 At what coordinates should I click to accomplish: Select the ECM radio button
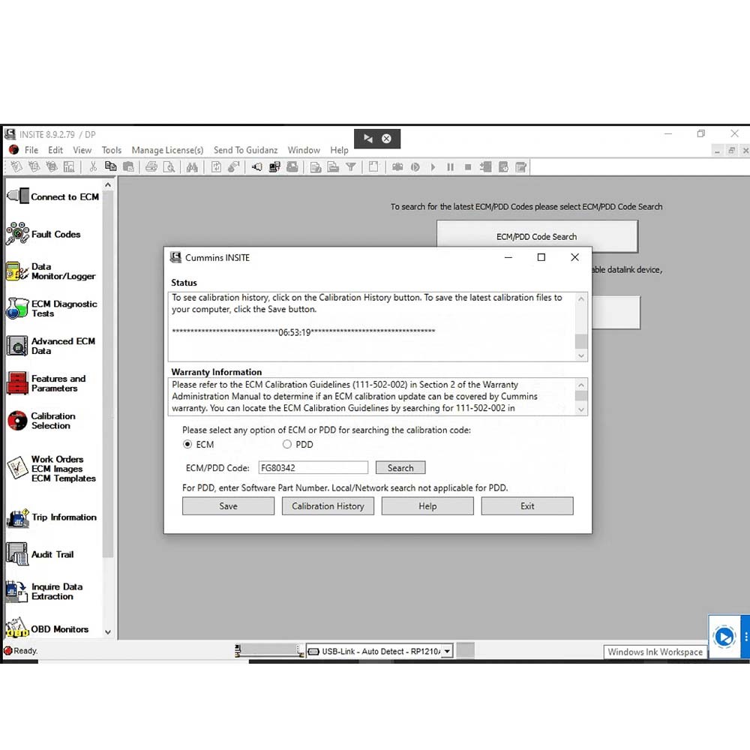187,444
